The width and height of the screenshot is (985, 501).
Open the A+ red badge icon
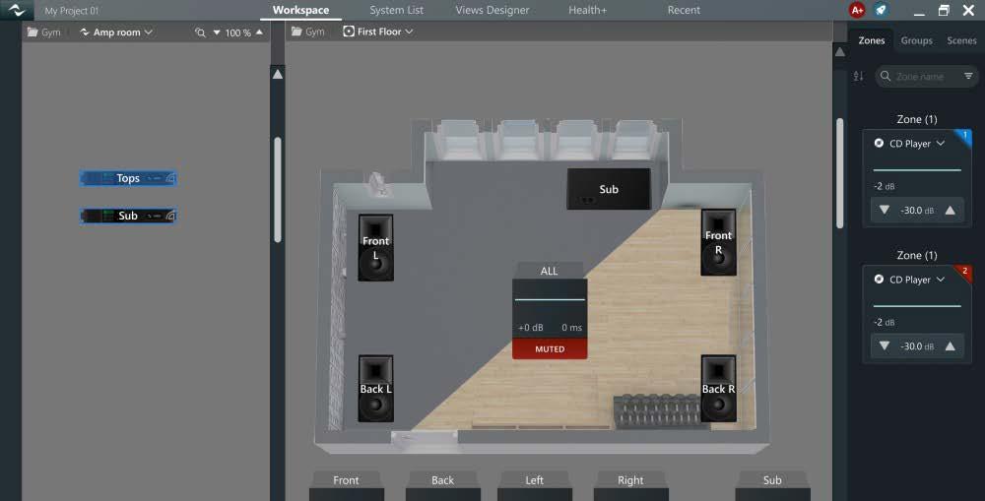[x=857, y=10]
